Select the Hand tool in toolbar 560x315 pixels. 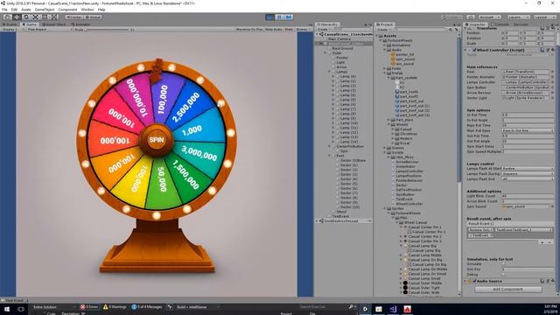pos(7,17)
